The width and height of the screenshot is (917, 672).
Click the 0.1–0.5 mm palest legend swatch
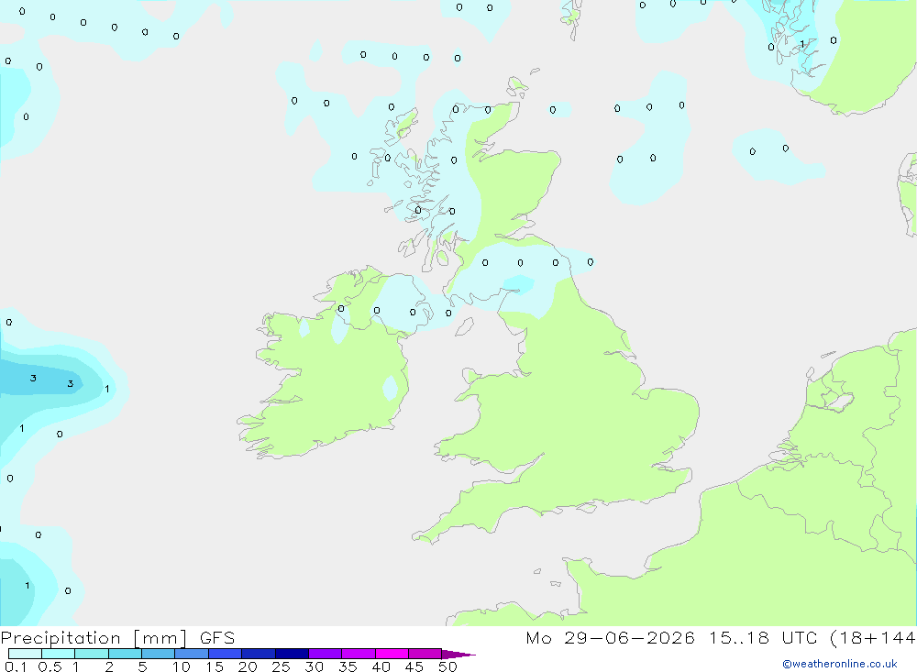click(25, 654)
